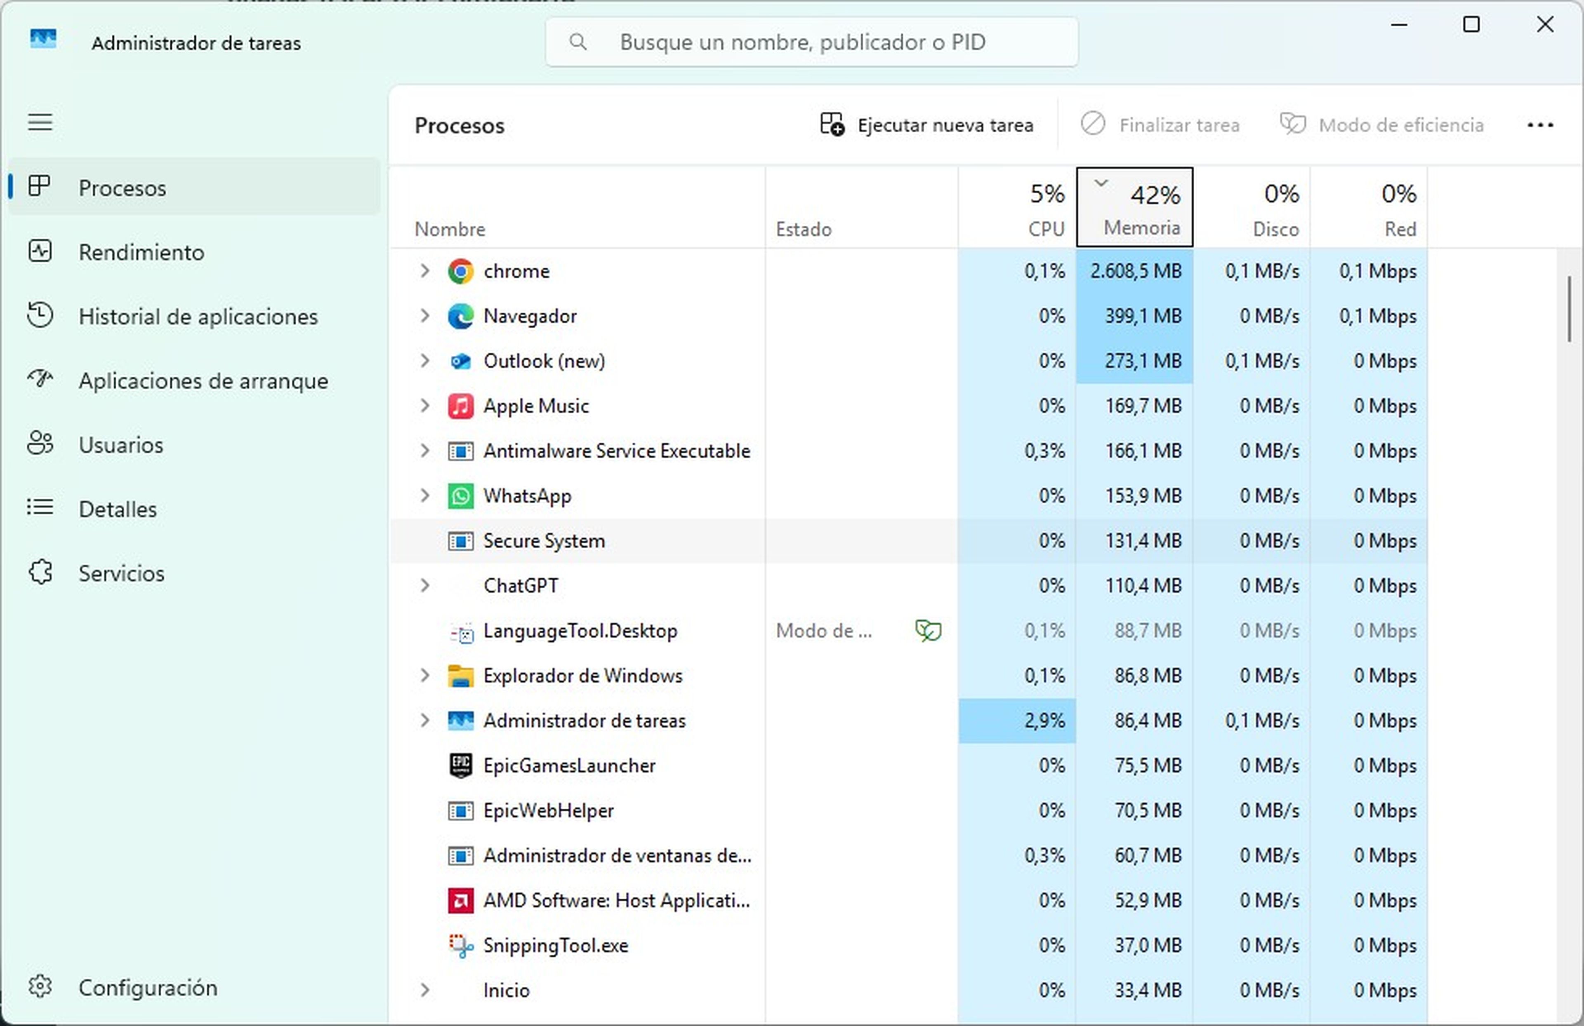1584x1026 pixels.
Task: Click the Apple Music process icon
Action: [x=461, y=406]
